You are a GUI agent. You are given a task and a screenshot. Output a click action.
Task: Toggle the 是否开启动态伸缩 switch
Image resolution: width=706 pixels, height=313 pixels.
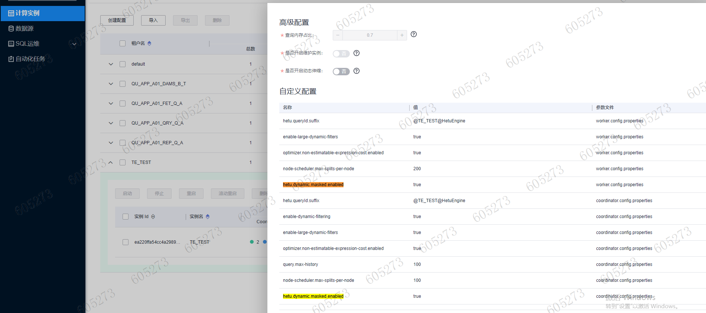pyautogui.click(x=341, y=72)
